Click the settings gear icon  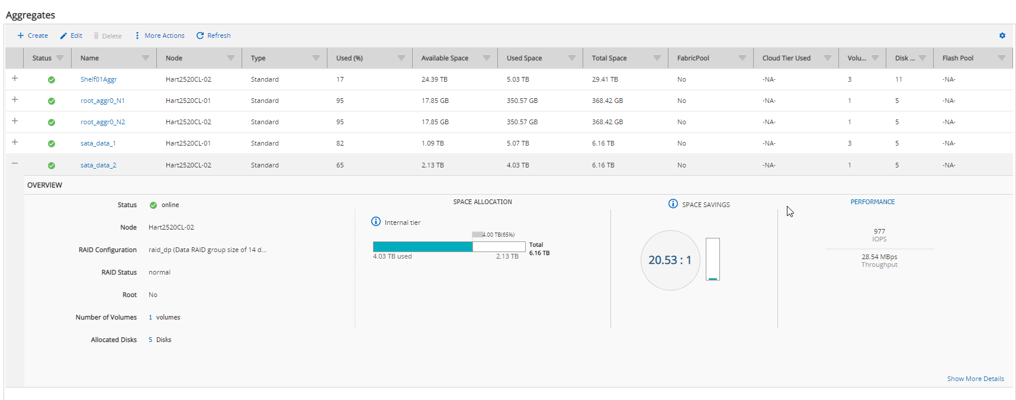point(1002,36)
